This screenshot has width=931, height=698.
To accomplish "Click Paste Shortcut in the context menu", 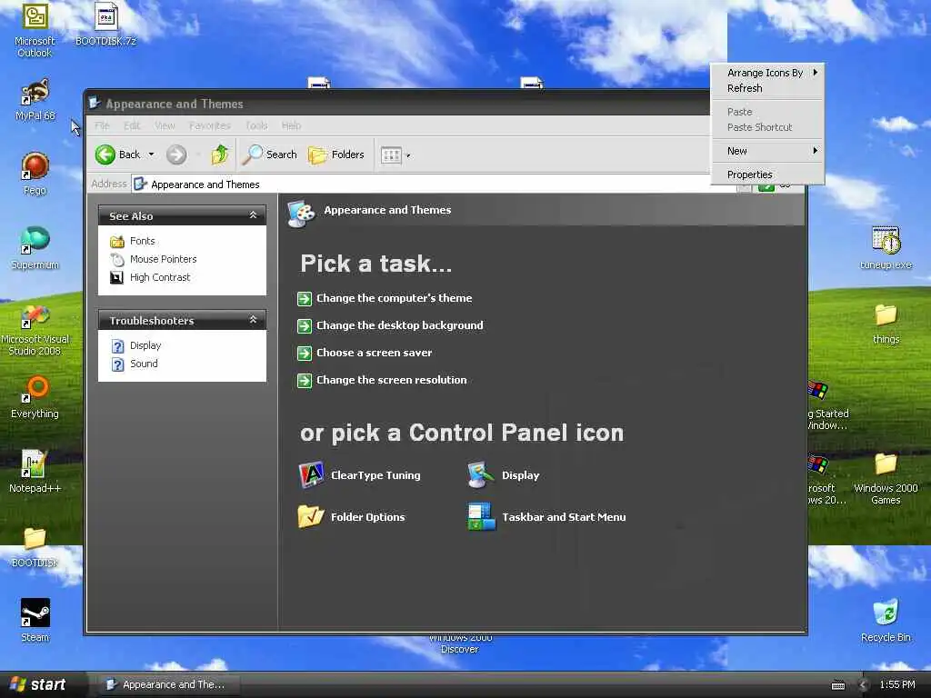I will coord(767,127).
